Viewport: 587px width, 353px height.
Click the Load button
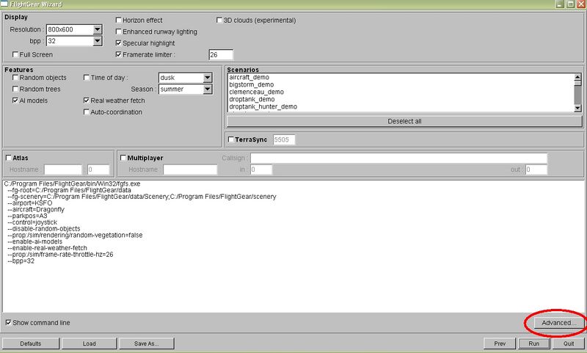click(89, 343)
